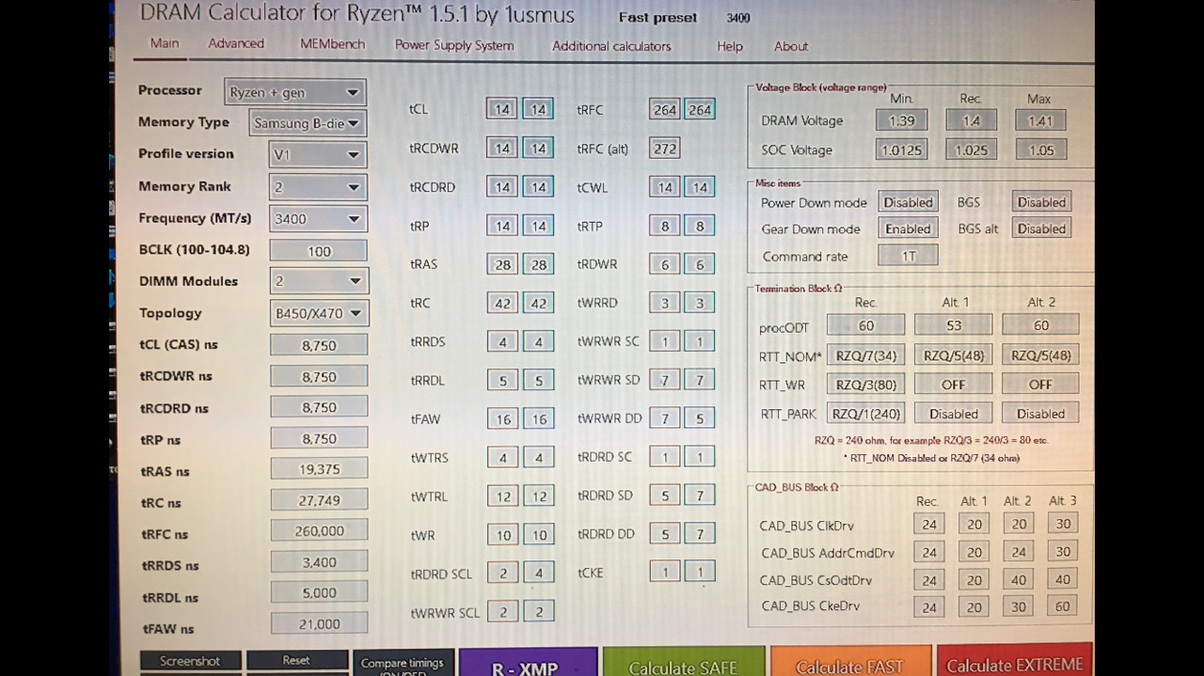Click the tFAW ns 21,000 field
Screen dimensions: 1204x676
(x=320, y=623)
